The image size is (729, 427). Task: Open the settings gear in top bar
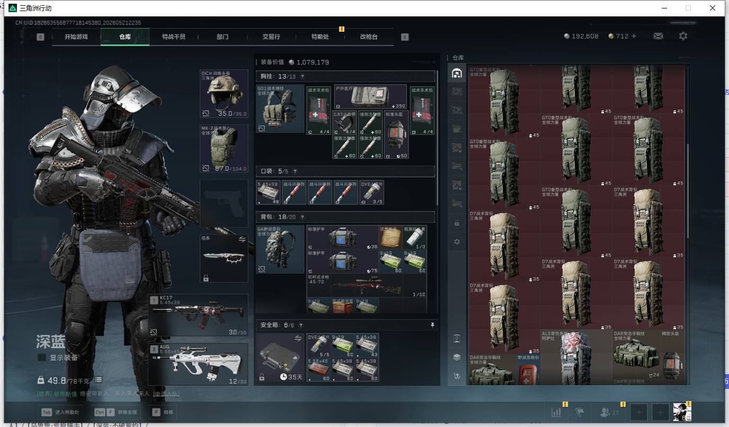(683, 36)
